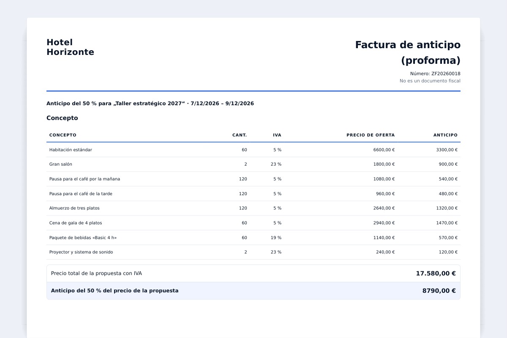Viewport: 507px width, 338px height.
Task: Click price 2640,00 € for Almuerzo
Action: pyautogui.click(x=384, y=208)
